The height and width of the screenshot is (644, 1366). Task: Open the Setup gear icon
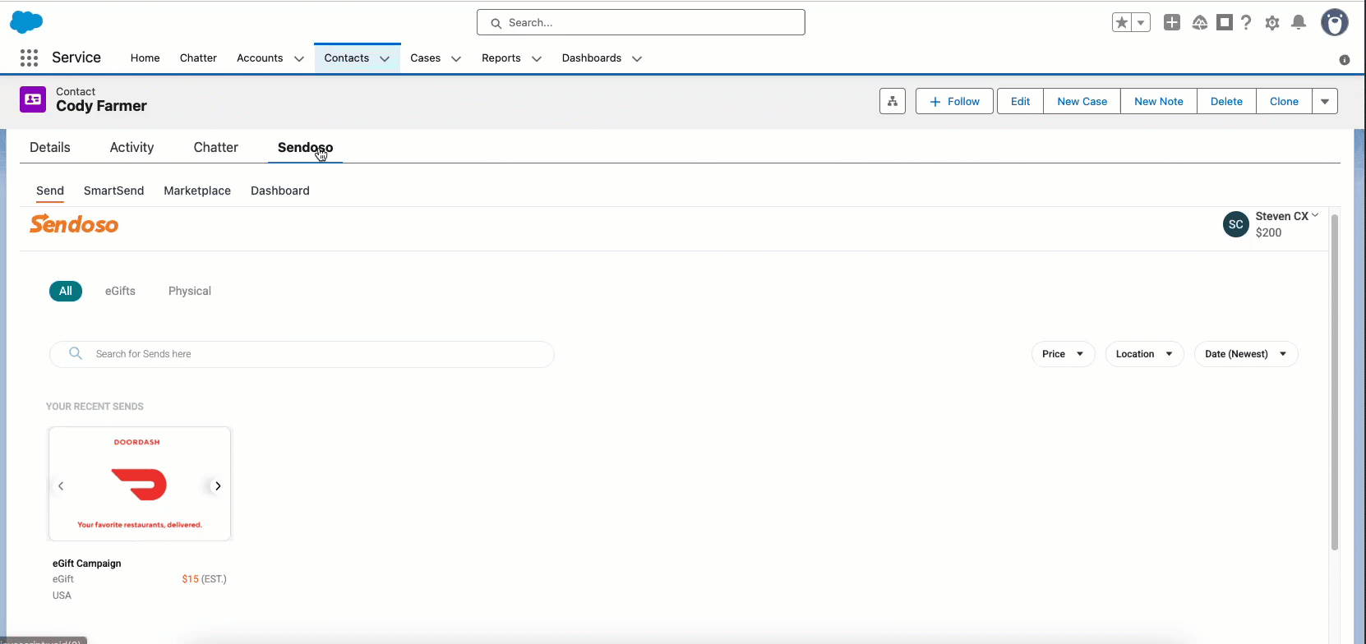pyautogui.click(x=1272, y=23)
